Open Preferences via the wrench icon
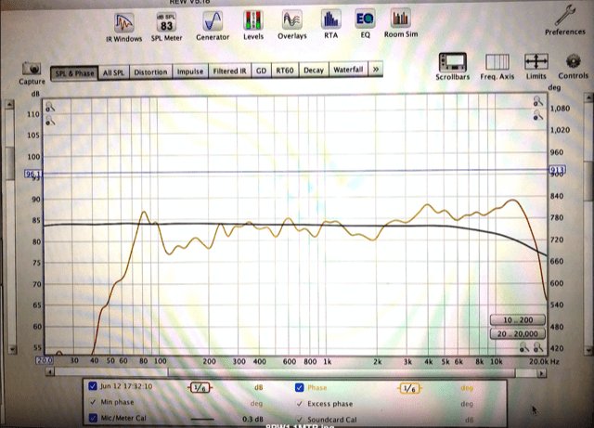The height and width of the screenshot is (428, 594). click(x=565, y=20)
